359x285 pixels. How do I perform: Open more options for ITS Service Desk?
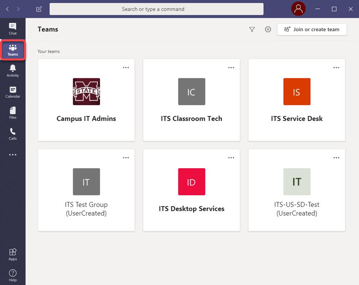pyautogui.click(x=336, y=67)
